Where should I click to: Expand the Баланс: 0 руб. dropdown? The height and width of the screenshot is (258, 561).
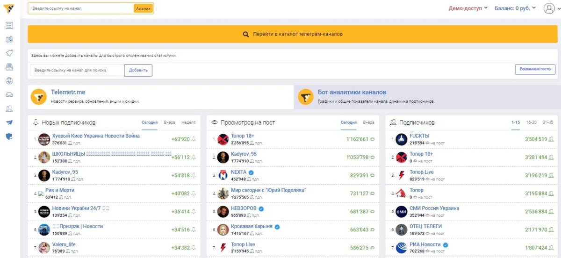click(x=515, y=8)
